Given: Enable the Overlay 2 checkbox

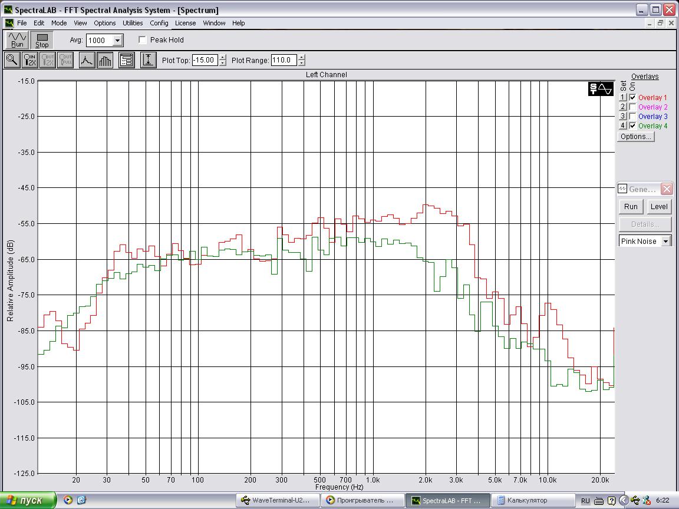Looking at the screenshot, I should pyautogui.click(x=632, y=107).
